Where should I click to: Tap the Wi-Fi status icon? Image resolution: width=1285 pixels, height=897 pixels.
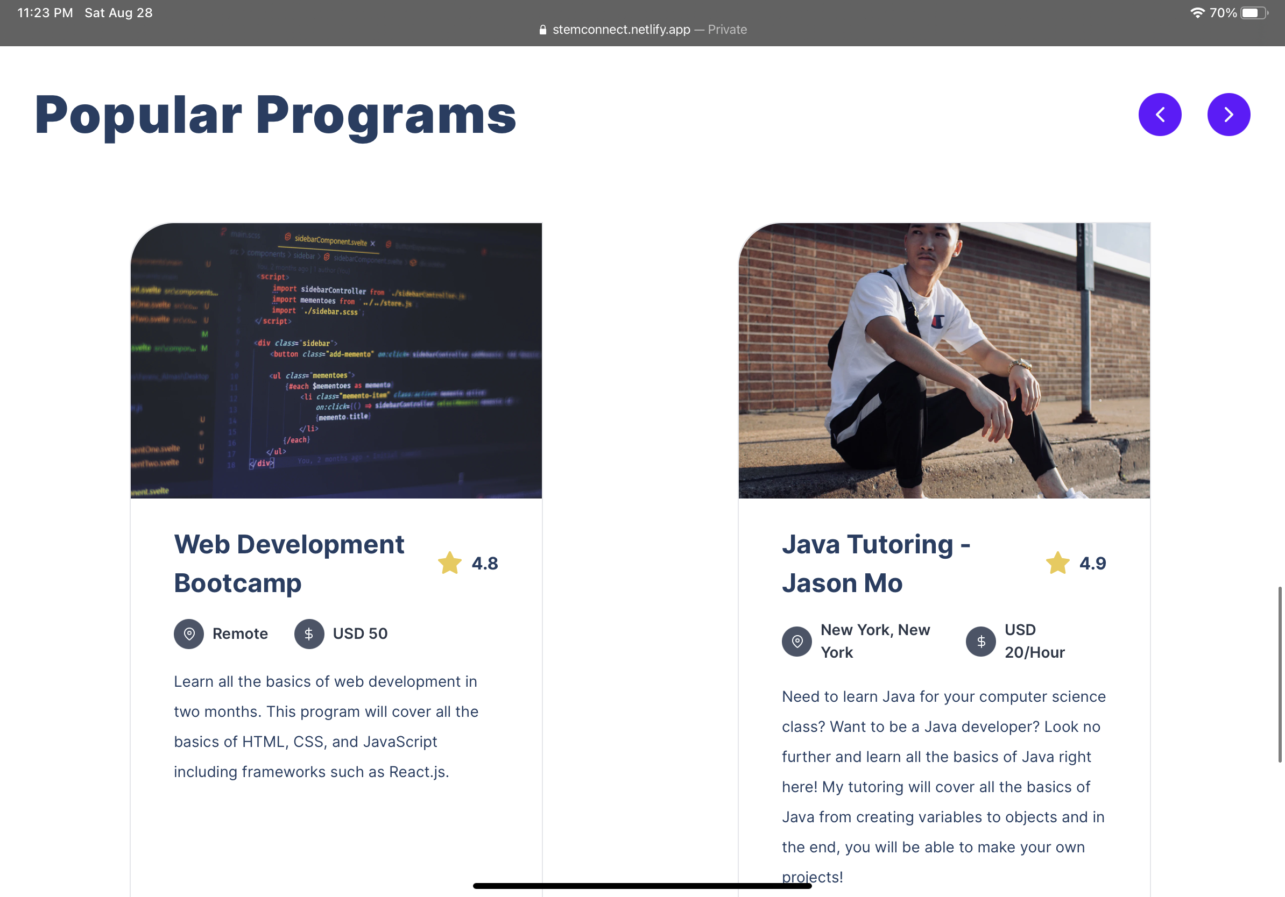1197,13
